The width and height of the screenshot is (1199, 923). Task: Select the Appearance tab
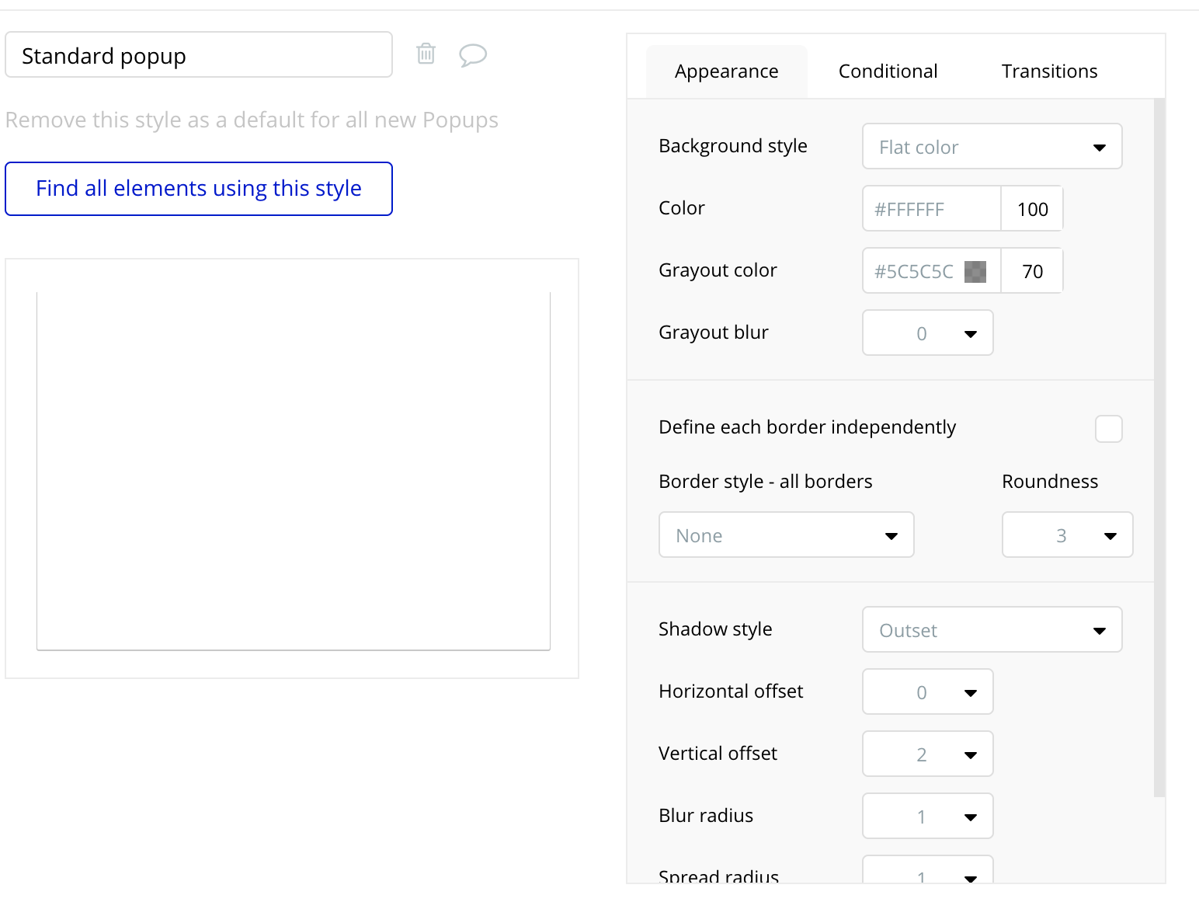click(726, 71)
